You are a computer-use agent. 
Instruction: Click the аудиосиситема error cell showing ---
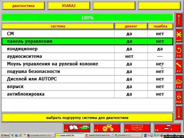pos(160,56)
